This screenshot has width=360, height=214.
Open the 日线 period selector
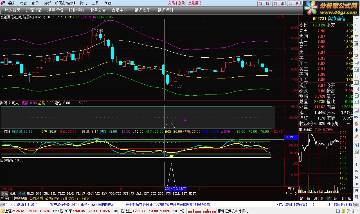tap(291, 189)
